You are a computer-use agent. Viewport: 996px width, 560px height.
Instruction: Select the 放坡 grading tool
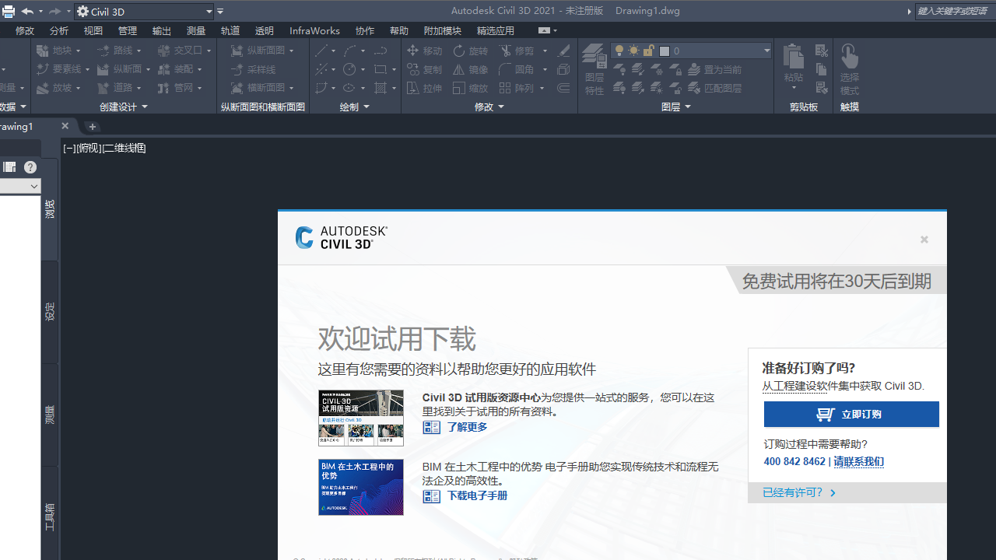(58, 88)
